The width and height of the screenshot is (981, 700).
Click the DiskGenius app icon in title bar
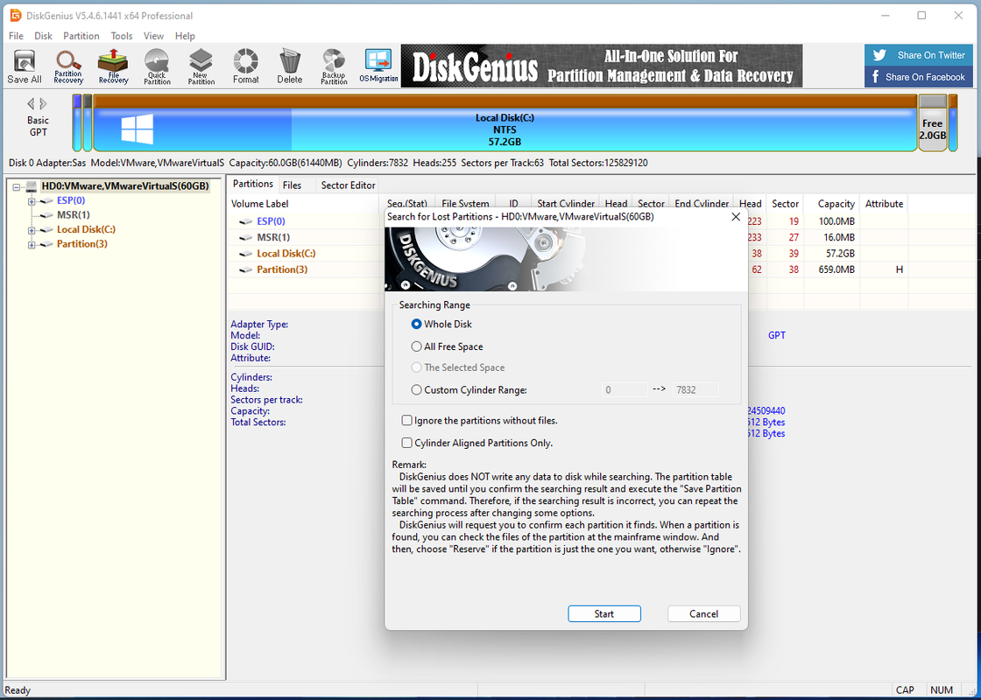(16, 16)
